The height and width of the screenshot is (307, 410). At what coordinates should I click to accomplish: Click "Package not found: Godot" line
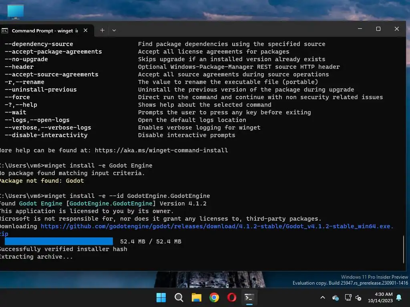42,181
